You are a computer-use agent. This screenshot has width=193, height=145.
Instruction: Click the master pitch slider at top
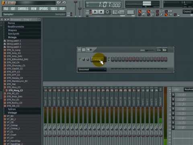80,8
